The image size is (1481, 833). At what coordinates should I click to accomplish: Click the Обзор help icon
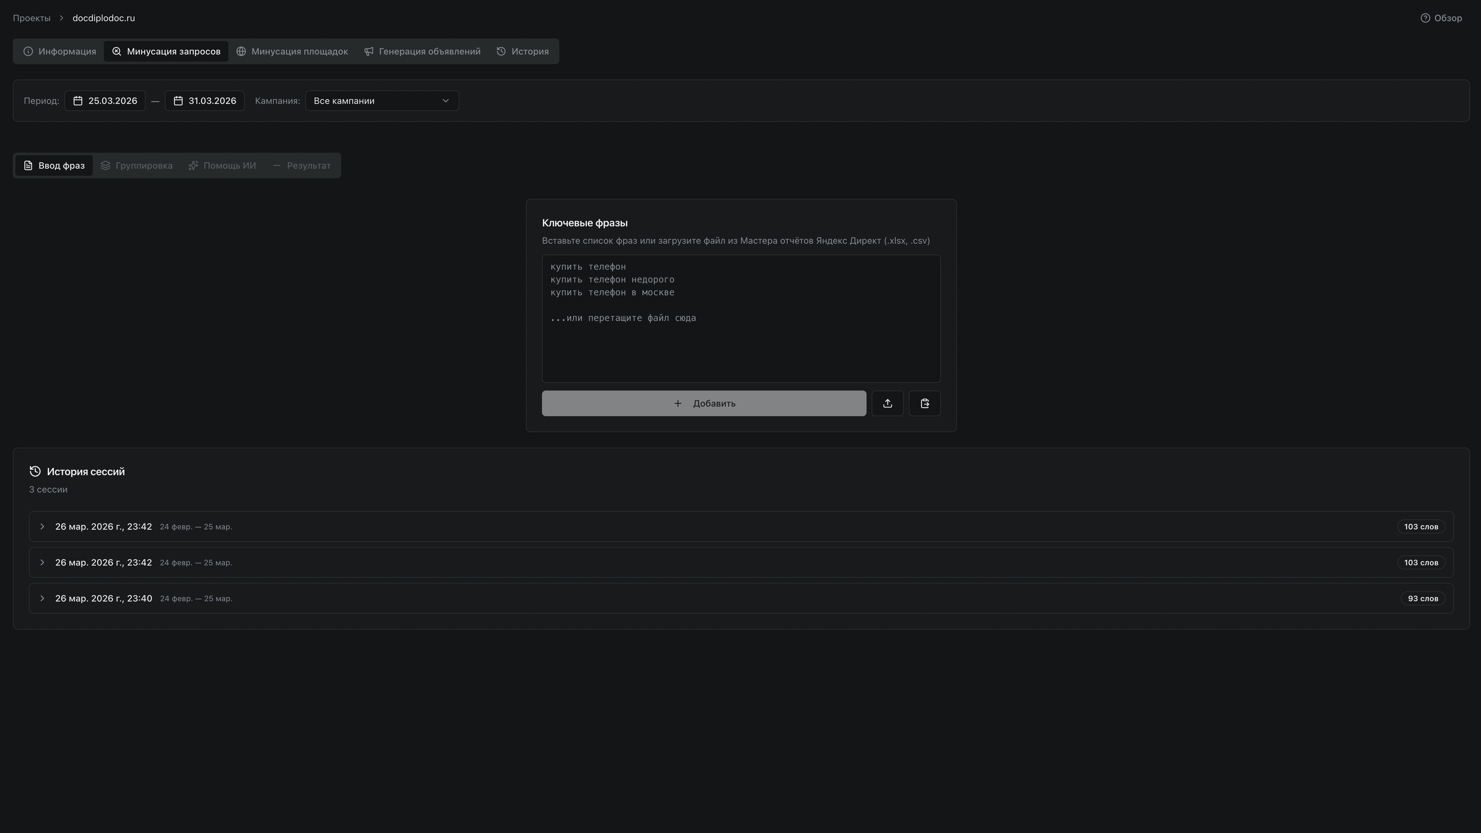click(1425, 18)
